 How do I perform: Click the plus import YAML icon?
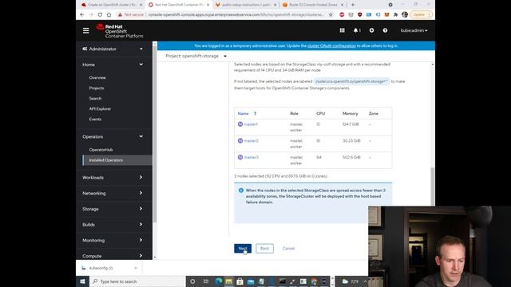tap(371, 30)
